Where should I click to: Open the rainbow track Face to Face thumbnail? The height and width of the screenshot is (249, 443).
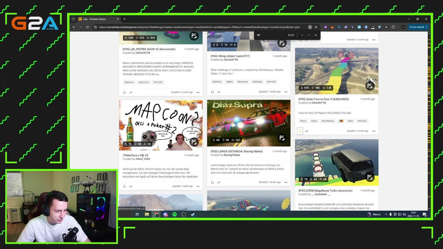(336, 71)
